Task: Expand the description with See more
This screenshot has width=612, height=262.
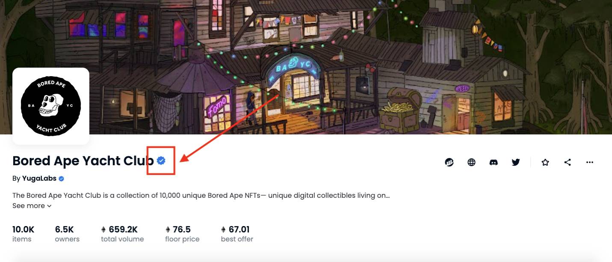Action: [x=29, y=206]
